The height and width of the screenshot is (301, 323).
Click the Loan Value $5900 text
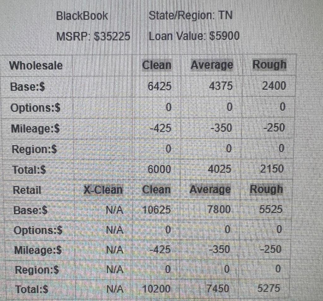pos(194,37)
